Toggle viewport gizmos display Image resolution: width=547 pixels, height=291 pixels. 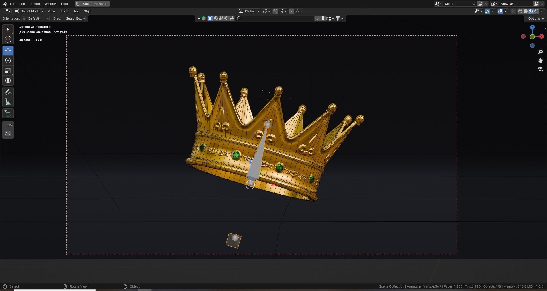coord(487,11)
